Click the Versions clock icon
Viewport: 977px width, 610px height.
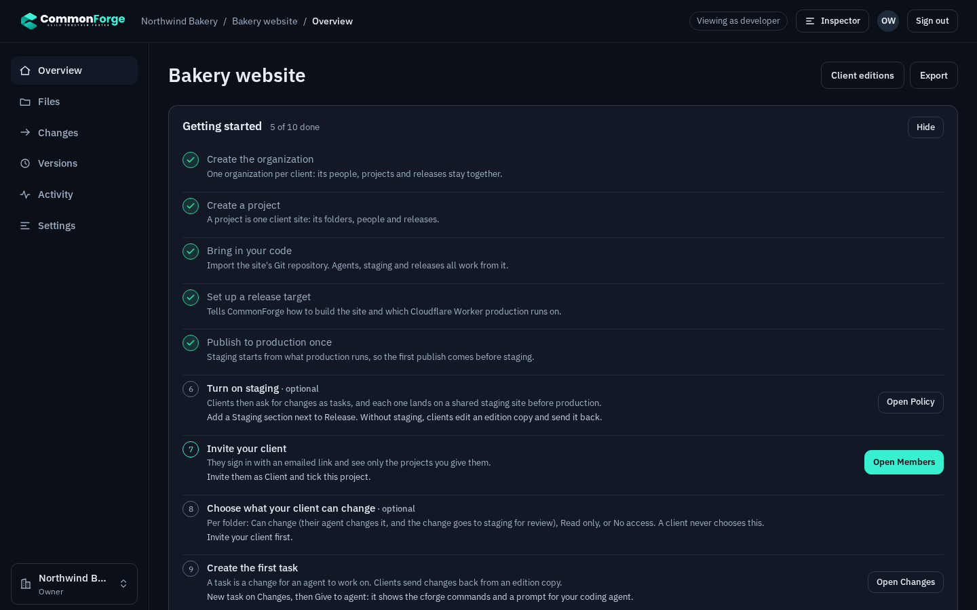(25, 163)
